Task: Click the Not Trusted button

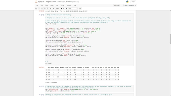Action: tap(117, 5)
